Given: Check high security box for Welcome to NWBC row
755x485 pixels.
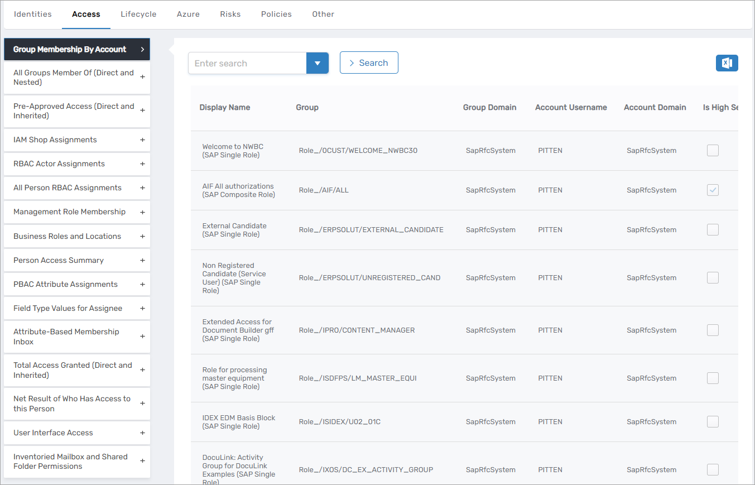Looking at the screenshot, I should (713, 151).
